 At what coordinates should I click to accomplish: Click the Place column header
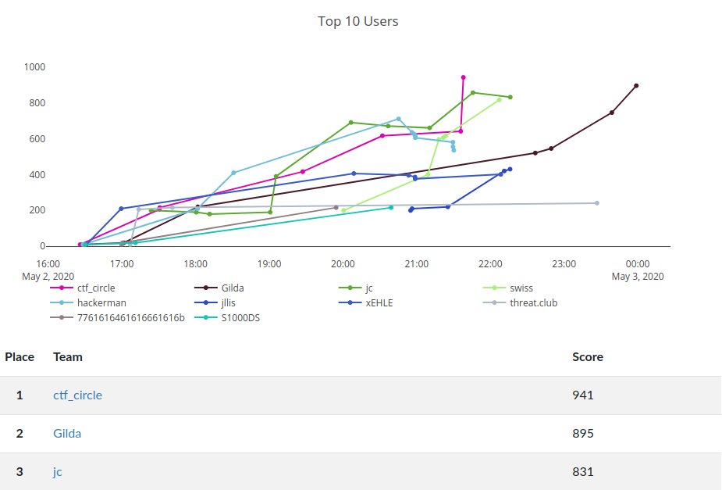point(20,357)
